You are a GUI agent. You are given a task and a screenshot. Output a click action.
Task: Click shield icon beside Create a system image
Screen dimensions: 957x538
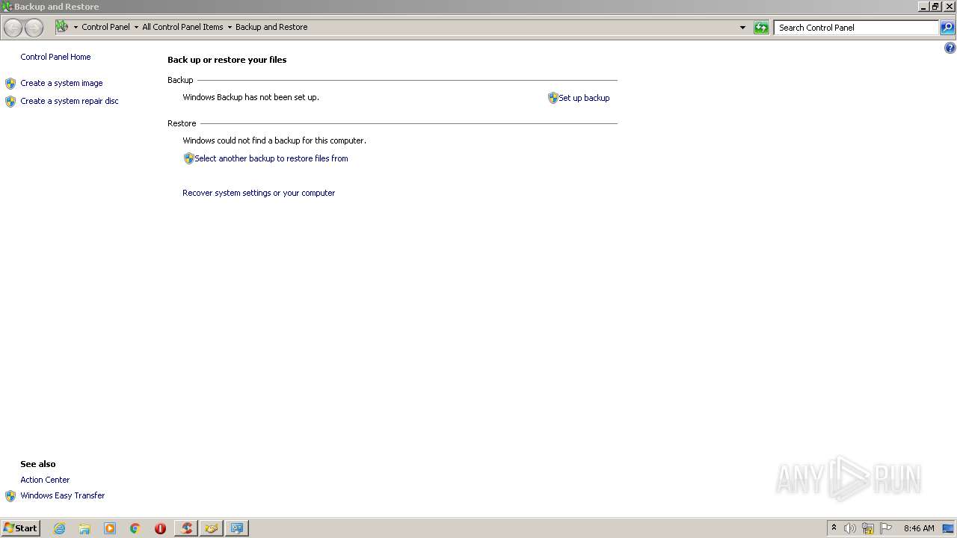click(10, 83)
